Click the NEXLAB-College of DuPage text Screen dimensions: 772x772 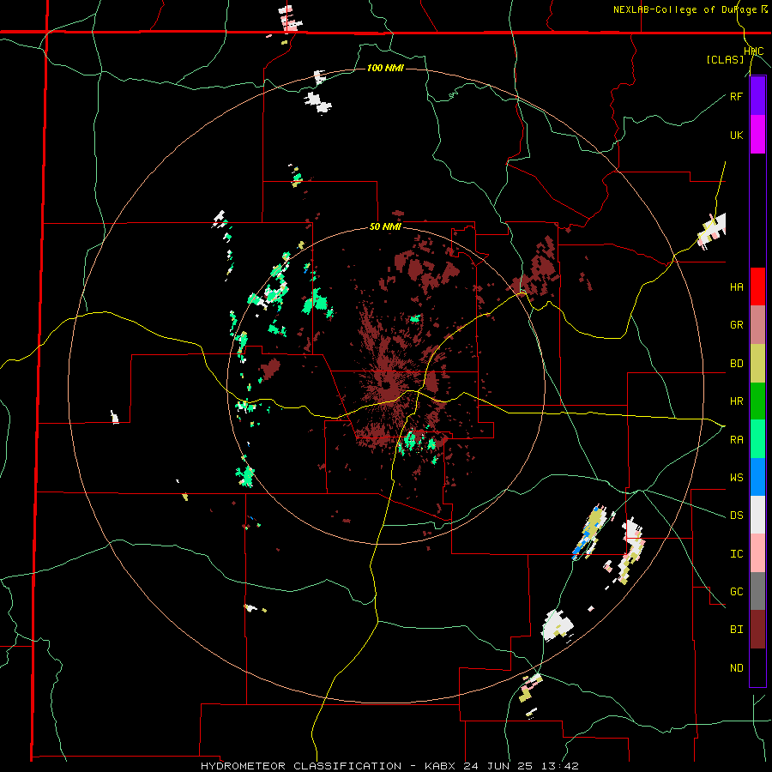(x=685, y=9)
